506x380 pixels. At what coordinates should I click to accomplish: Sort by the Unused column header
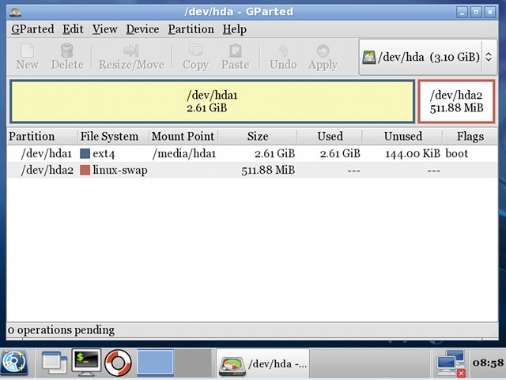[402, 136]
